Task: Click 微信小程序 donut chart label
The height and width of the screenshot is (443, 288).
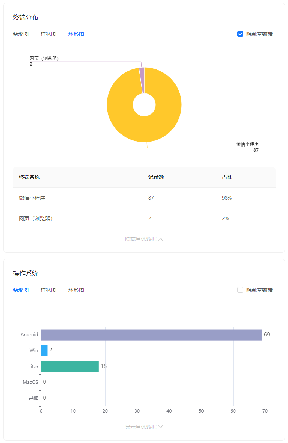Action: pyautogui.click(x=247, y=145)
